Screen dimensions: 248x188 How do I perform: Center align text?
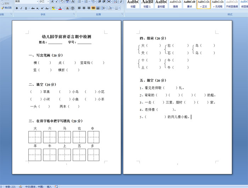(84, 8)
